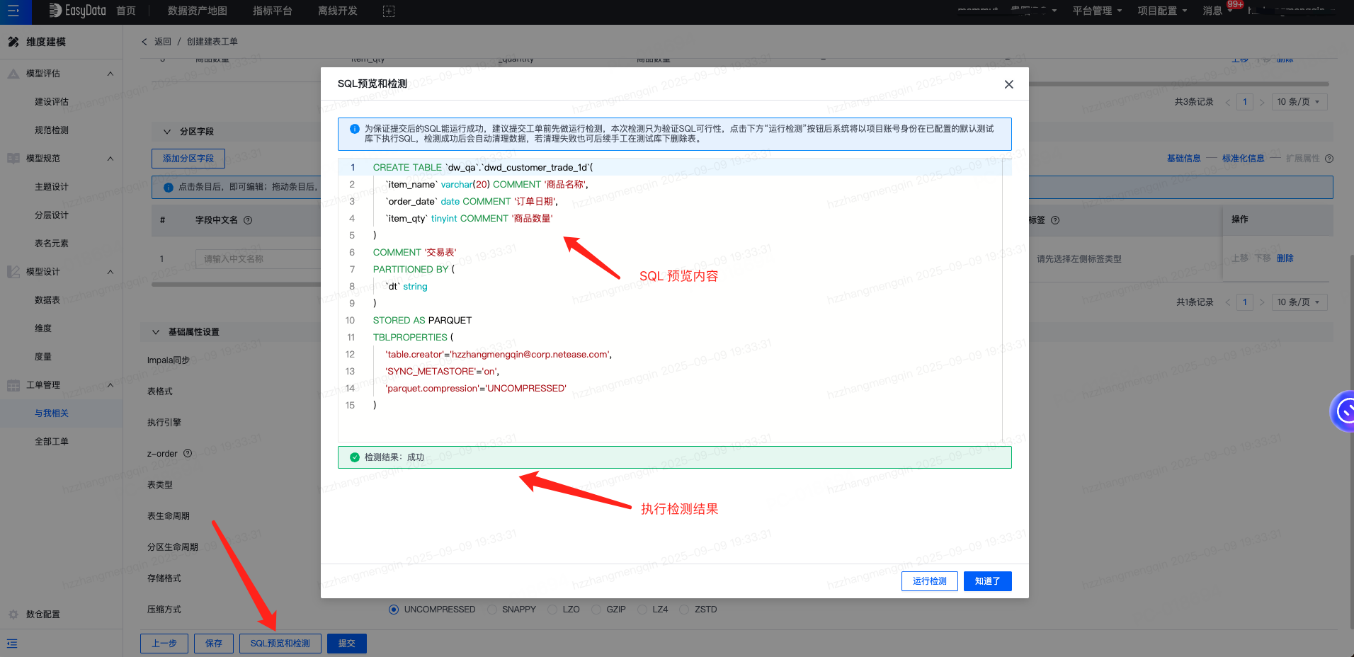Image resolution: width=1354 pixels, height=657 pixels.
Task: Select the SNAPPY compression radio button
Action: coord(492,610)
